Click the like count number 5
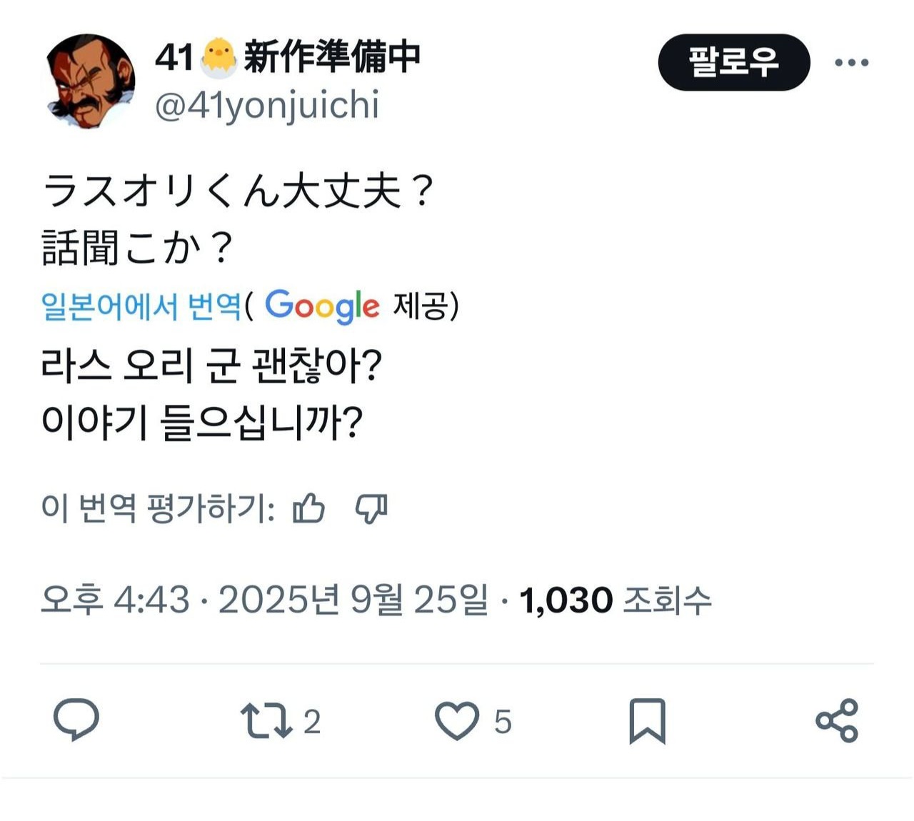Image resolution: width=914 pixels, height=821 pixels. click(x=503, y=722)
